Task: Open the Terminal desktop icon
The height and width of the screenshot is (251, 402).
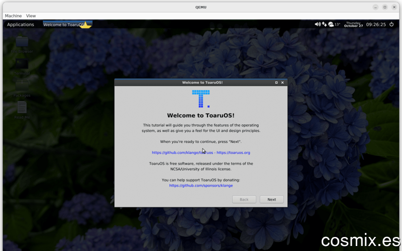Action: click(22, 67)
